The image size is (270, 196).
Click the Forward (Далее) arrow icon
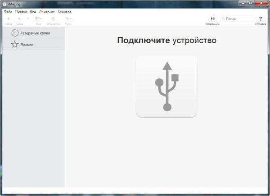click(x=19, y=19)
